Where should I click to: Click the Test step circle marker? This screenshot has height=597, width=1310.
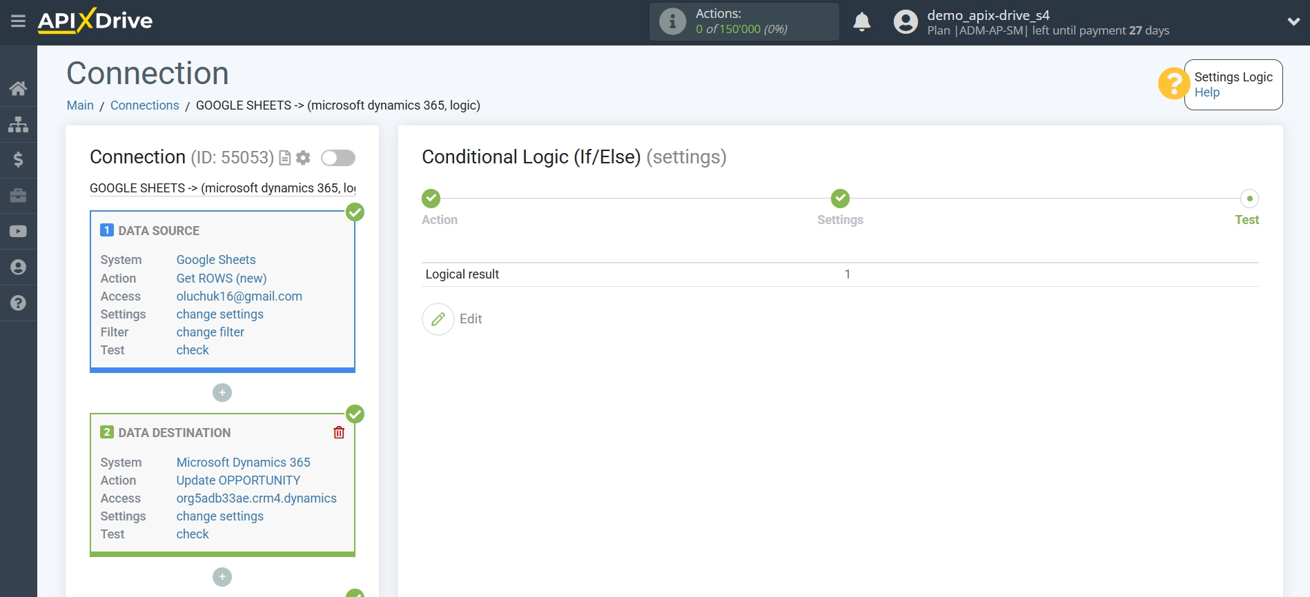point(1249,199)
